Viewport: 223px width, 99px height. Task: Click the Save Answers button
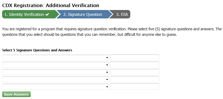coord(16,94)
